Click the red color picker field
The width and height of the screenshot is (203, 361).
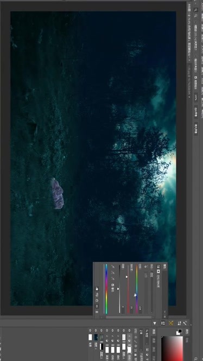172,349
